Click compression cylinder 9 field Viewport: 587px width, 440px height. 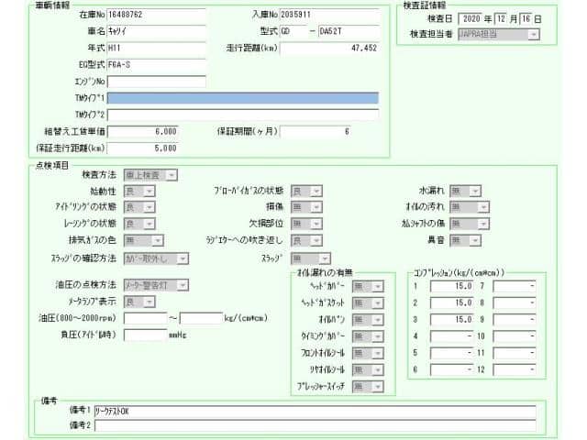[515, 320]
